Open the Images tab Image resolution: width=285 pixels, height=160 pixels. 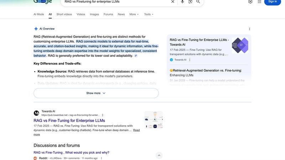(x=94, y=14)
